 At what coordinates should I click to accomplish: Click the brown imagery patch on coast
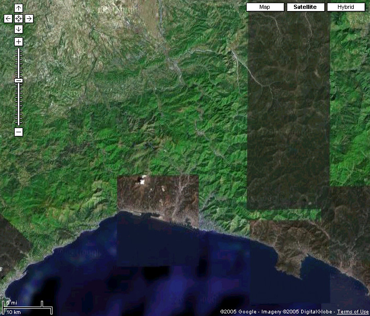158,198
